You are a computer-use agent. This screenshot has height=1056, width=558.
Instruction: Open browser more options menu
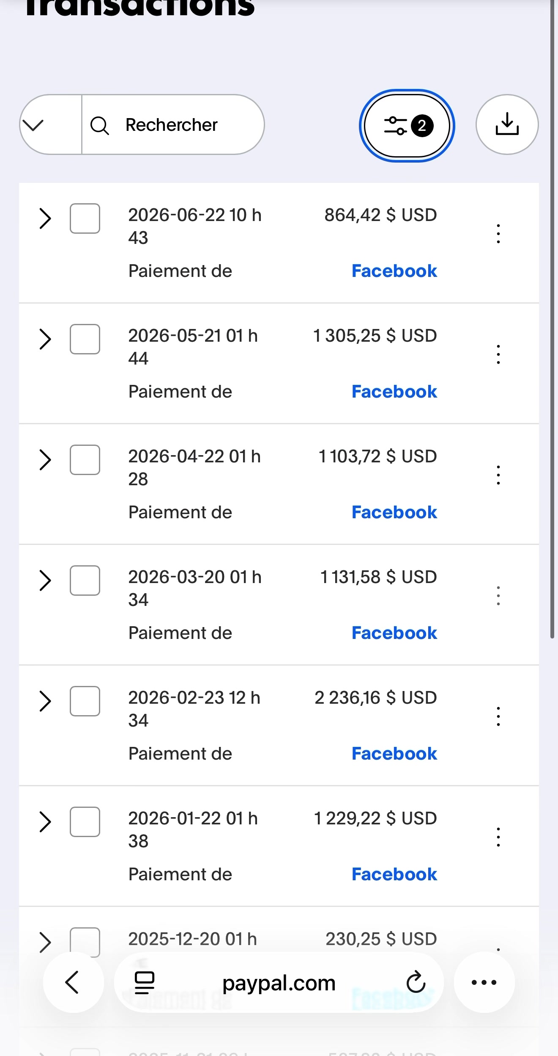point(484,982)
